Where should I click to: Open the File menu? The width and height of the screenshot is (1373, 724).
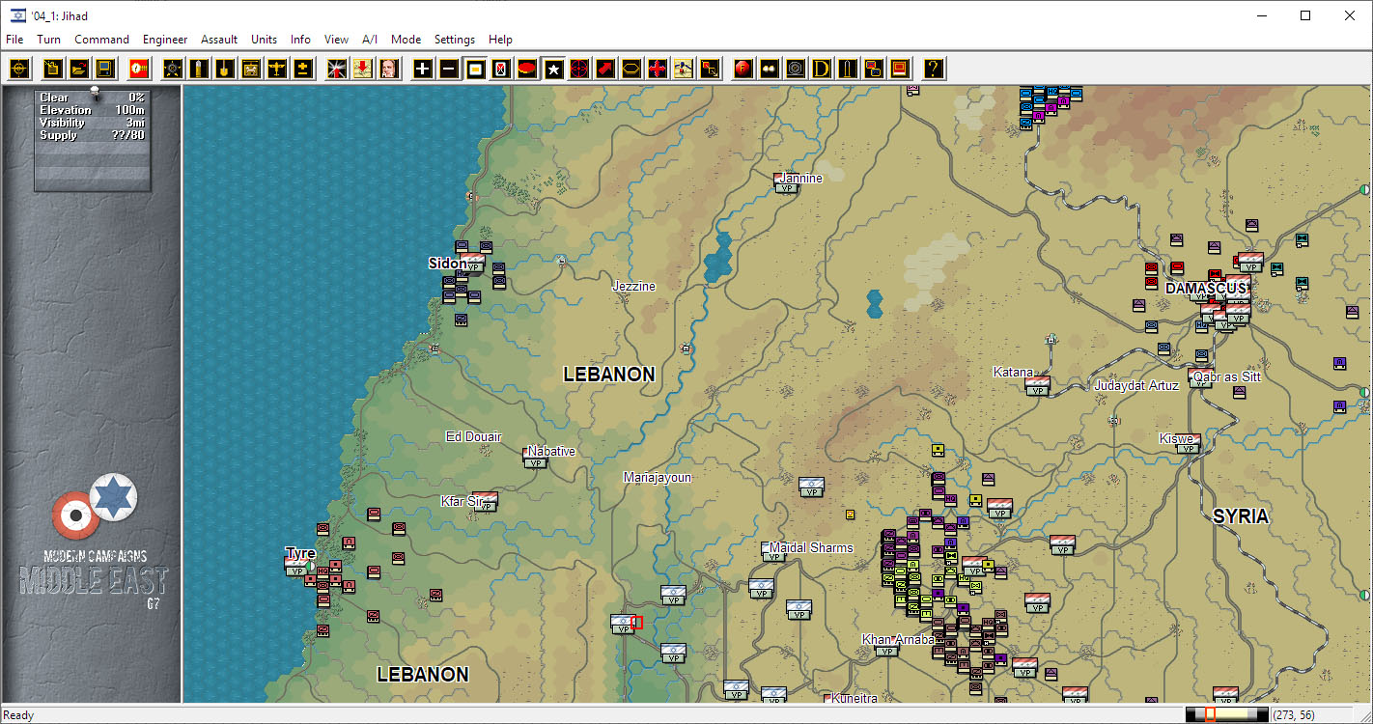[x=14, y=40]
